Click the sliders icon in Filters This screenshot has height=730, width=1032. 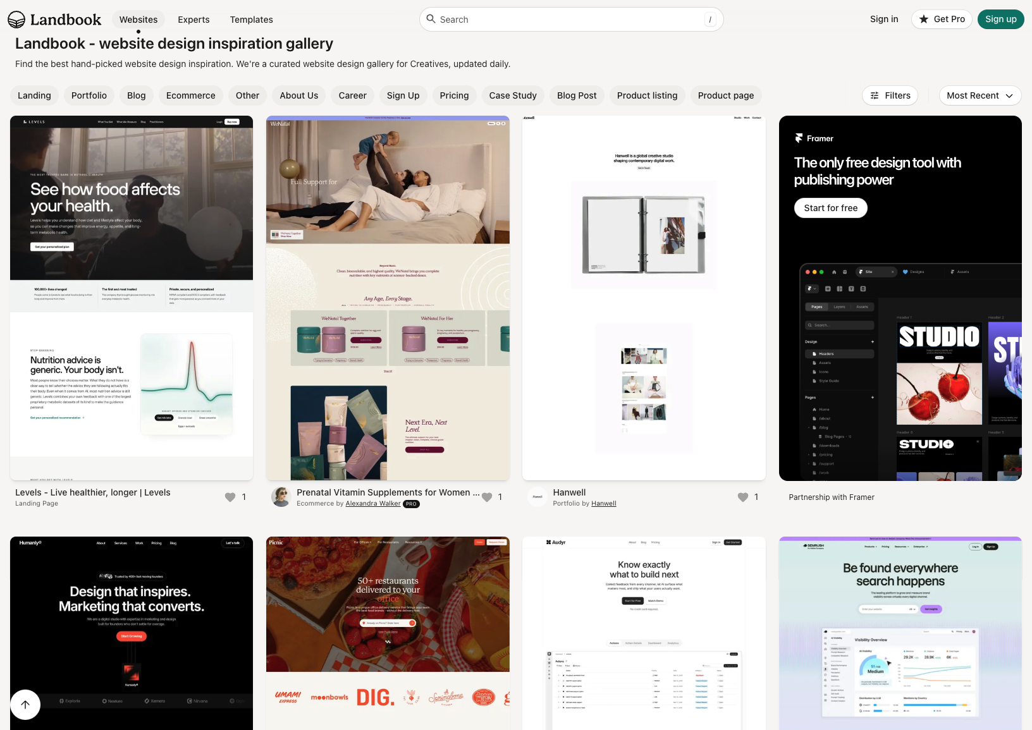[x=875, y=95]
